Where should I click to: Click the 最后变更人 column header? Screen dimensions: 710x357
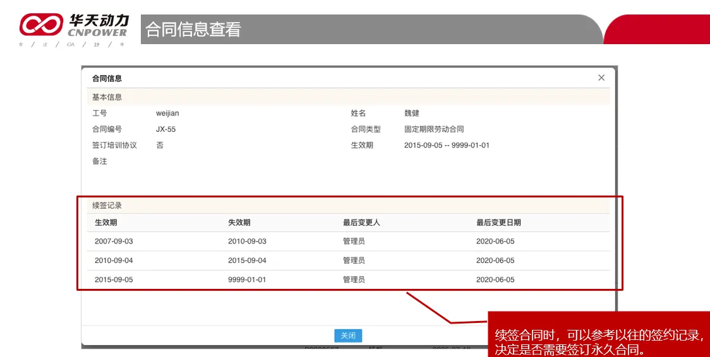(x=361, y=223)
